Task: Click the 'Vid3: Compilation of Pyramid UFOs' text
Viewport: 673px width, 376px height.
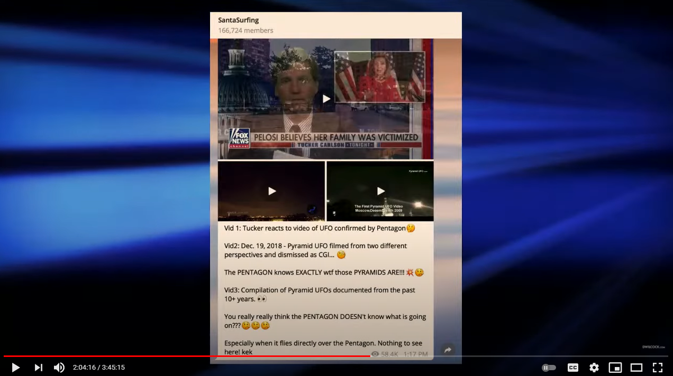Action: click(320, 294)
